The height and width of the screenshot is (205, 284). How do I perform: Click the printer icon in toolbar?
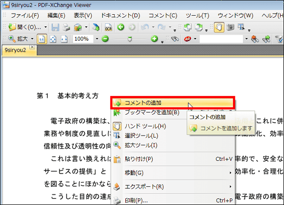click(66, 27)
